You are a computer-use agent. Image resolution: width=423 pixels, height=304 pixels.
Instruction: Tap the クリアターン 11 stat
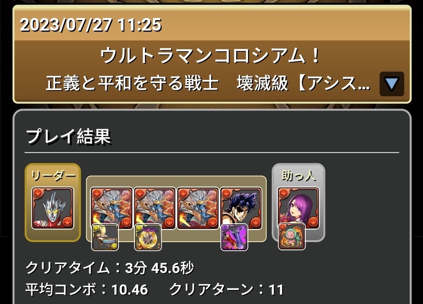coord(227,290)
